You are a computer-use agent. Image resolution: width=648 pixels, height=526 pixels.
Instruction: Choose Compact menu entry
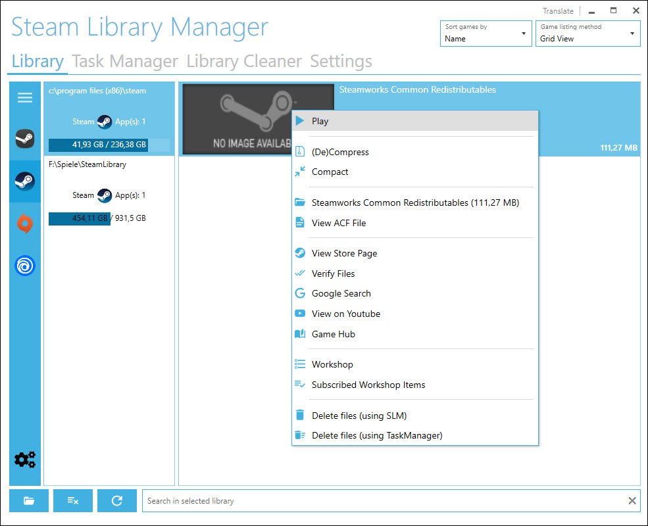(415, 172)
